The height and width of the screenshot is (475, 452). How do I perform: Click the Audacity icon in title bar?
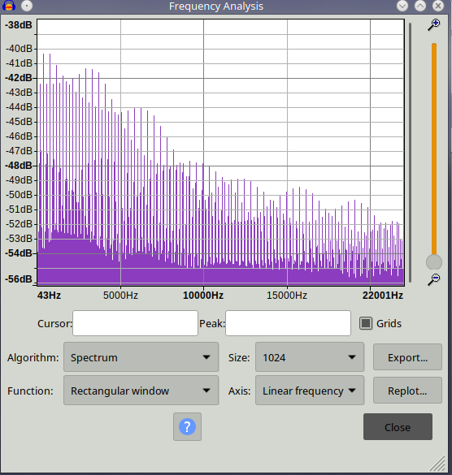9,6
